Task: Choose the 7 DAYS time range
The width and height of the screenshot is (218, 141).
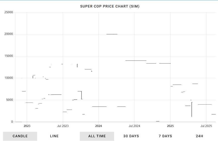Action: tap(165, 136)
